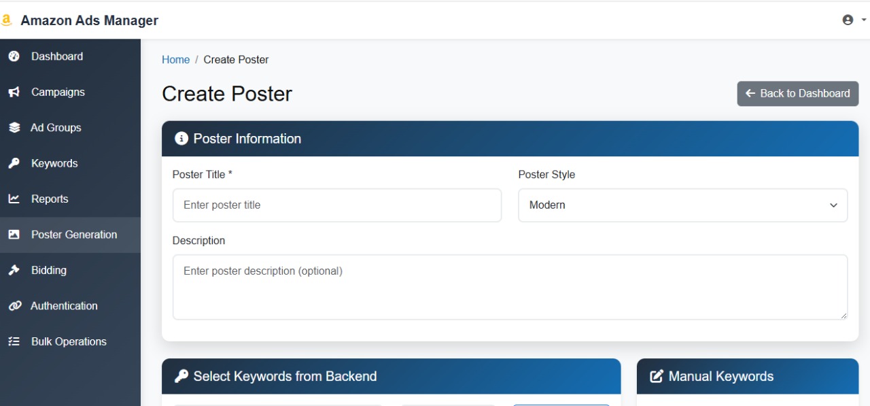Screen dimensions: 870x406
Task: Click the Dashboard gauge icon in sidebar
Action: pos(14,56)
